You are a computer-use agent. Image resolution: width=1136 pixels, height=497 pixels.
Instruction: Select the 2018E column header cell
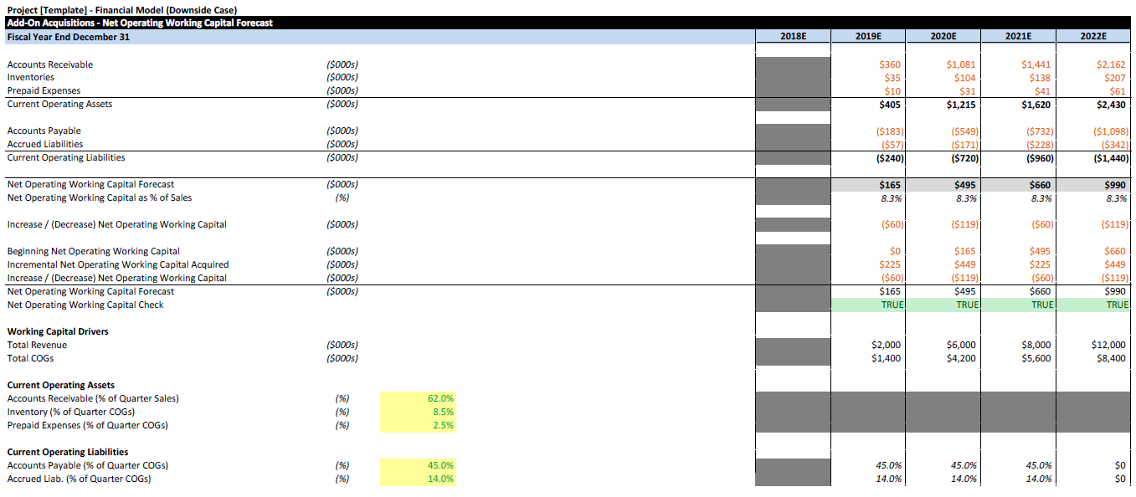793,37
